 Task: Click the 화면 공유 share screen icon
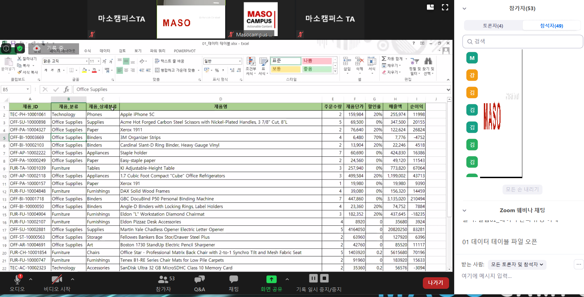[271, 283]
